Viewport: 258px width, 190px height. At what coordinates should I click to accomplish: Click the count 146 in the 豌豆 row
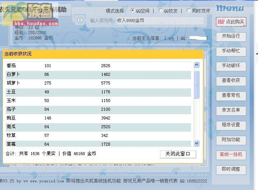click(48, 118)
